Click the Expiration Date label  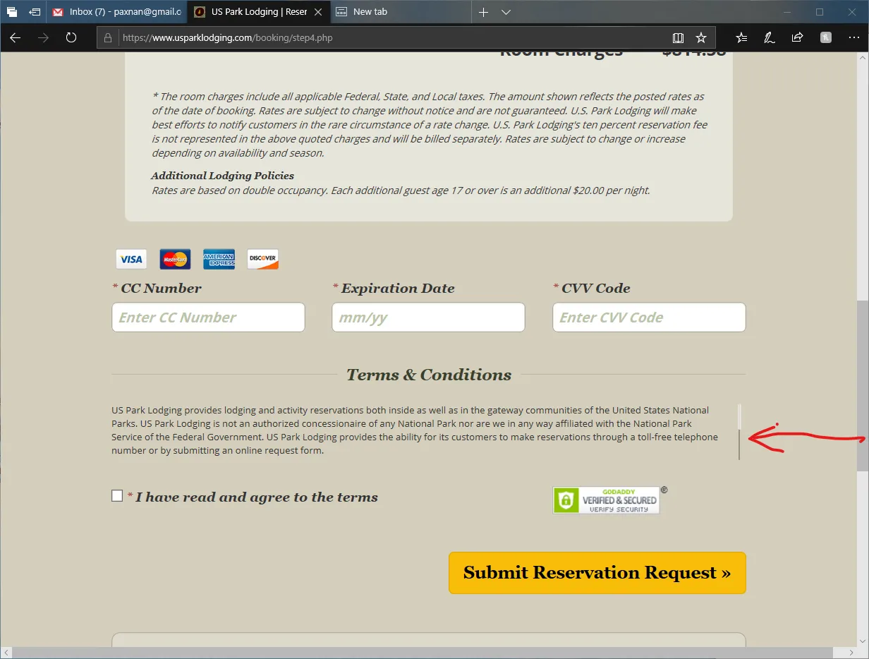[398, 288]
